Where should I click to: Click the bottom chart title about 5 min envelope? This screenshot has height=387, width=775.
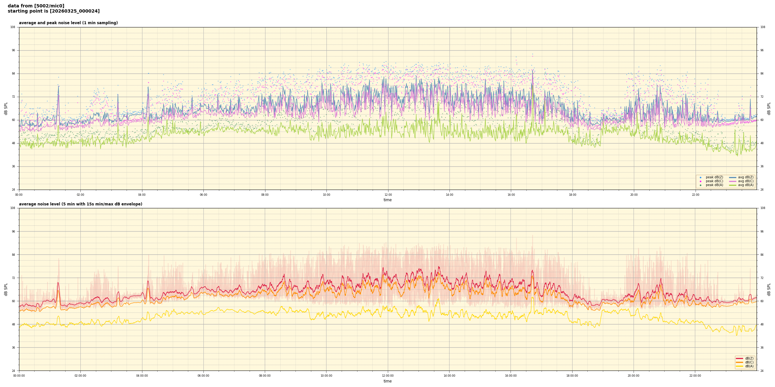tap(80, 204)
